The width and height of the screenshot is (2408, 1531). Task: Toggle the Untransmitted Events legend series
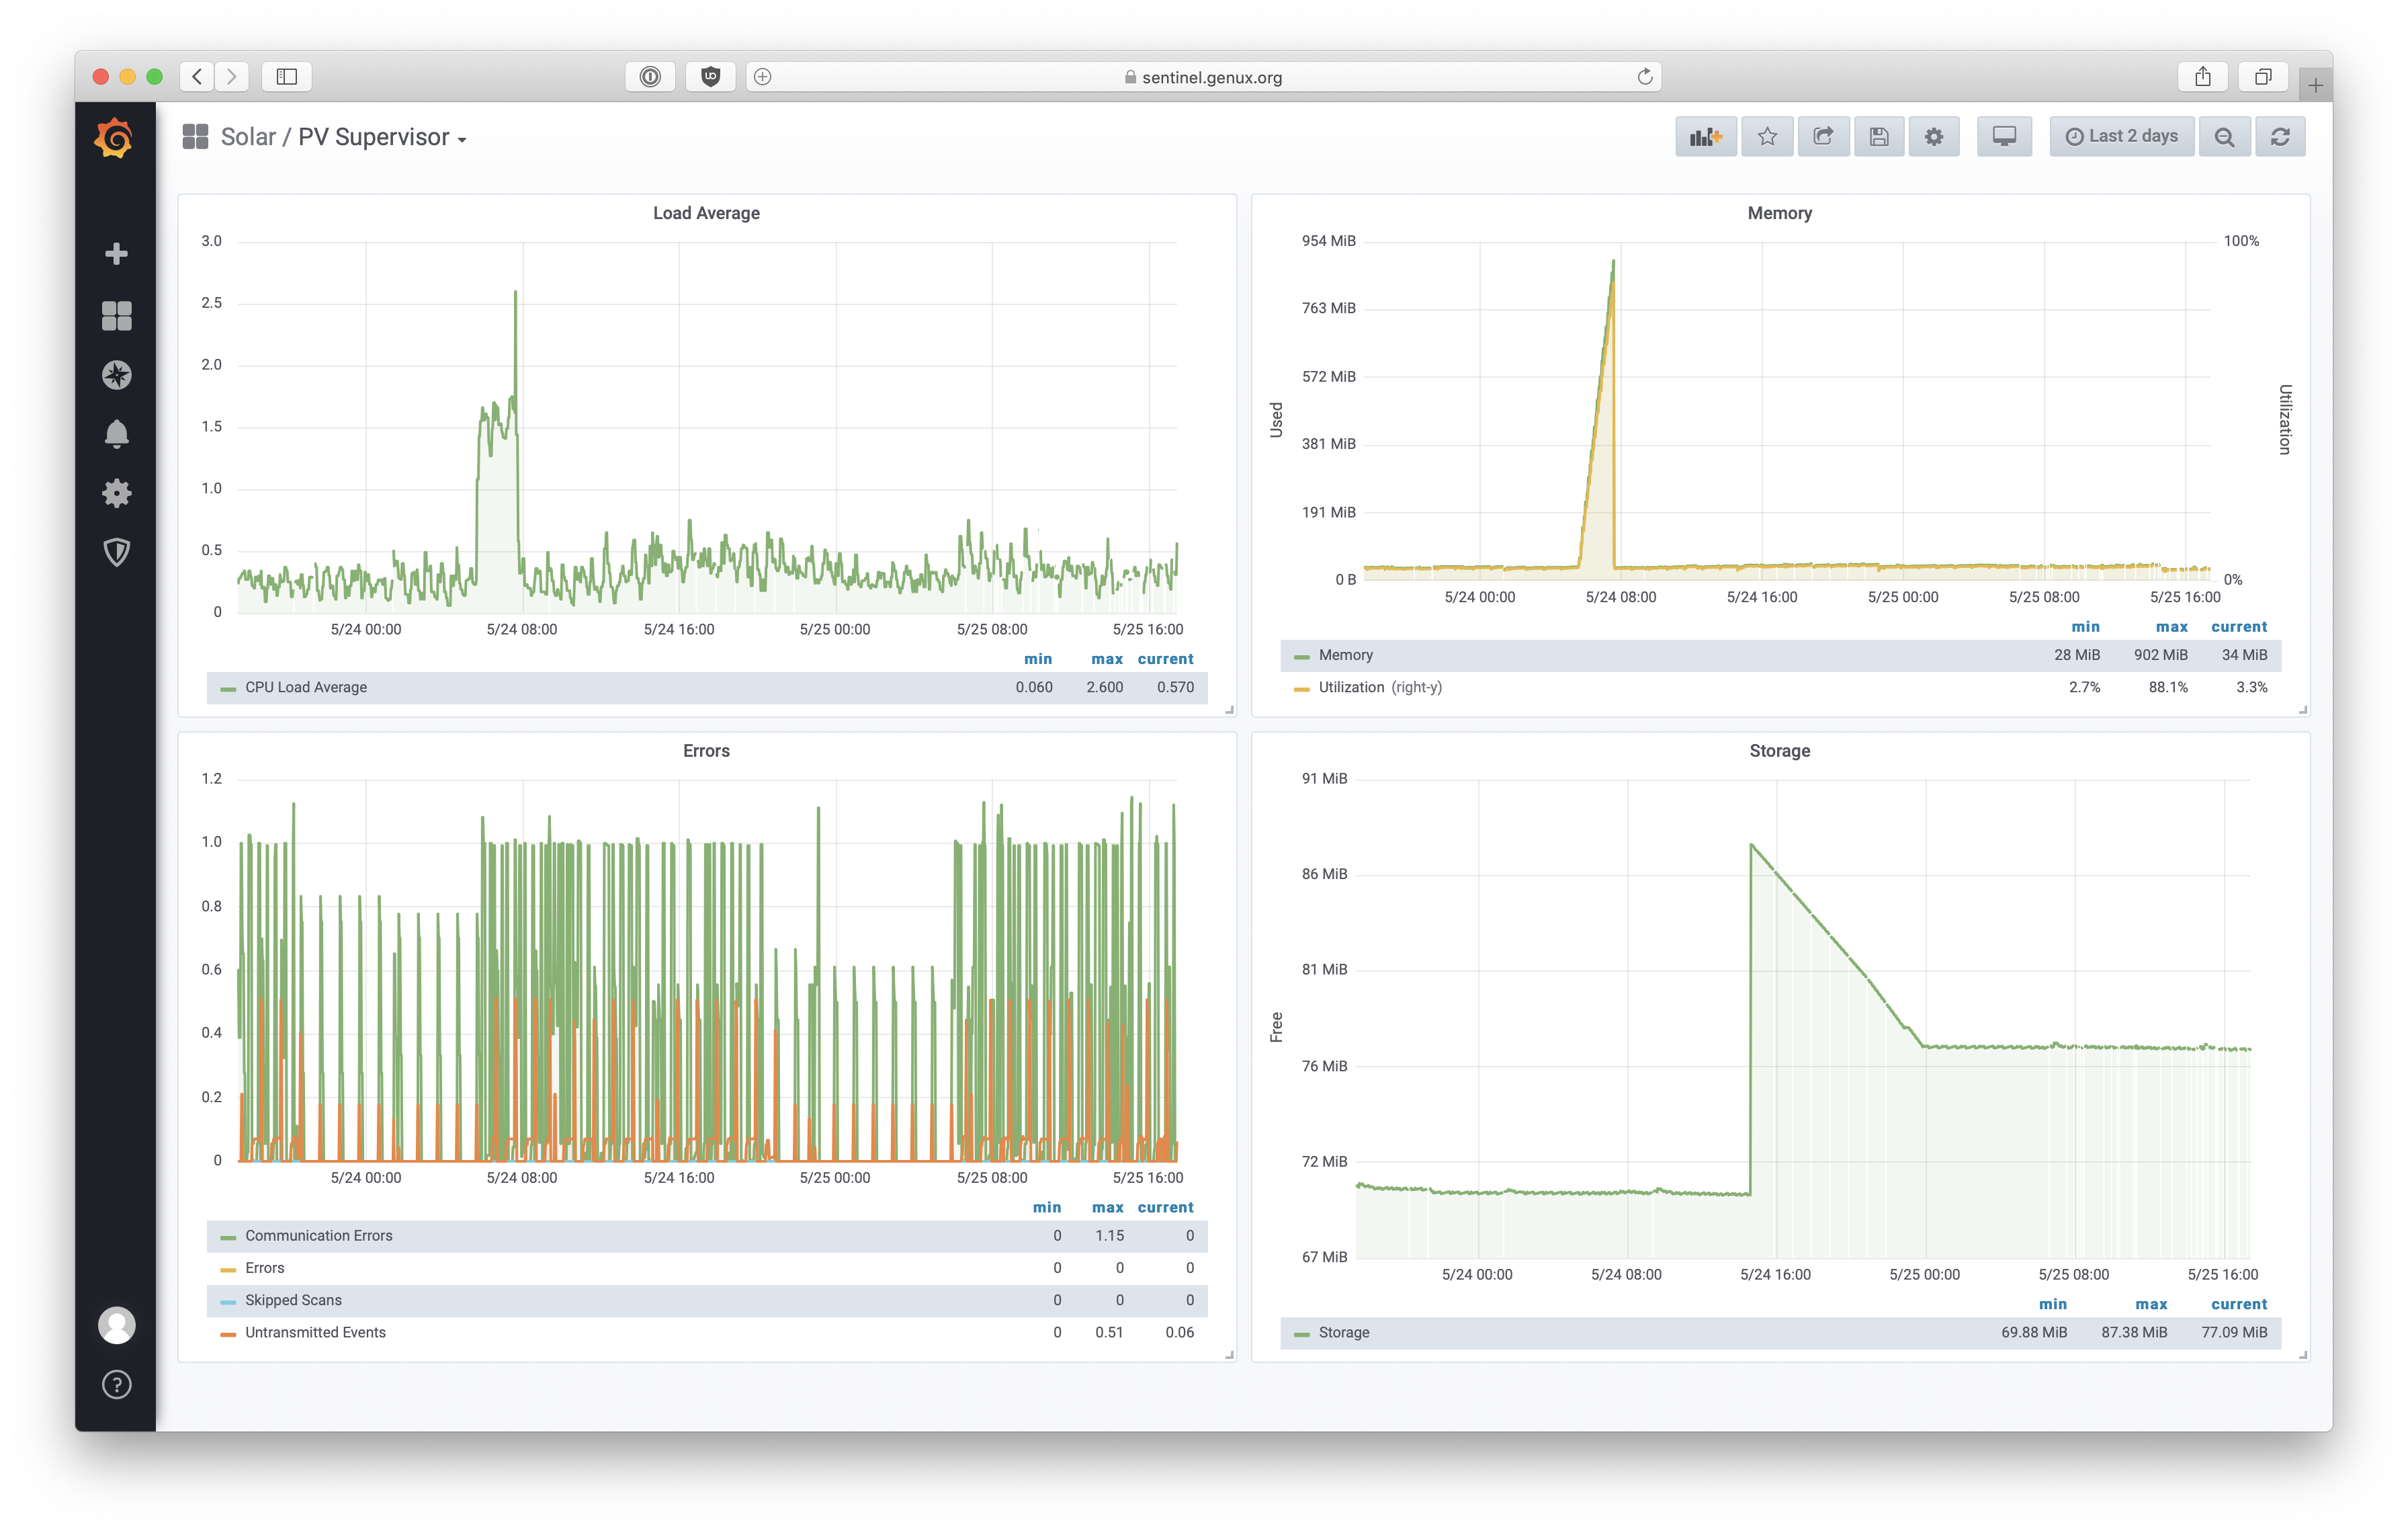point(315,1333)
